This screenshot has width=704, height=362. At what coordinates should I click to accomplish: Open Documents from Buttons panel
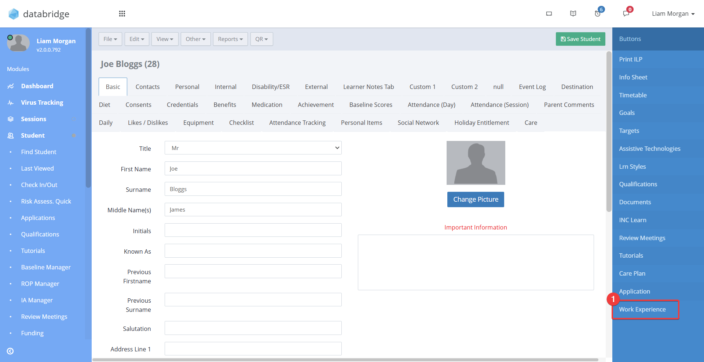pyautogui.click(x=635, y=202)
